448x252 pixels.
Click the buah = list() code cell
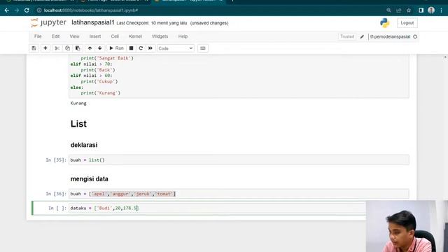coord(239,160)
